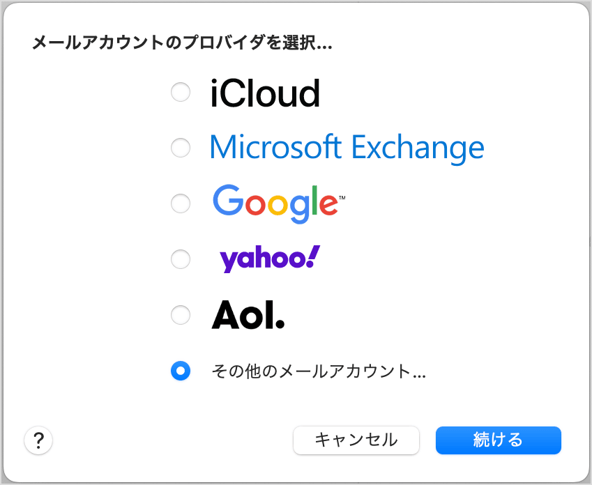Select the iCloud radio button
This screenshot has height=485, width=592.
tap(181, 92)
